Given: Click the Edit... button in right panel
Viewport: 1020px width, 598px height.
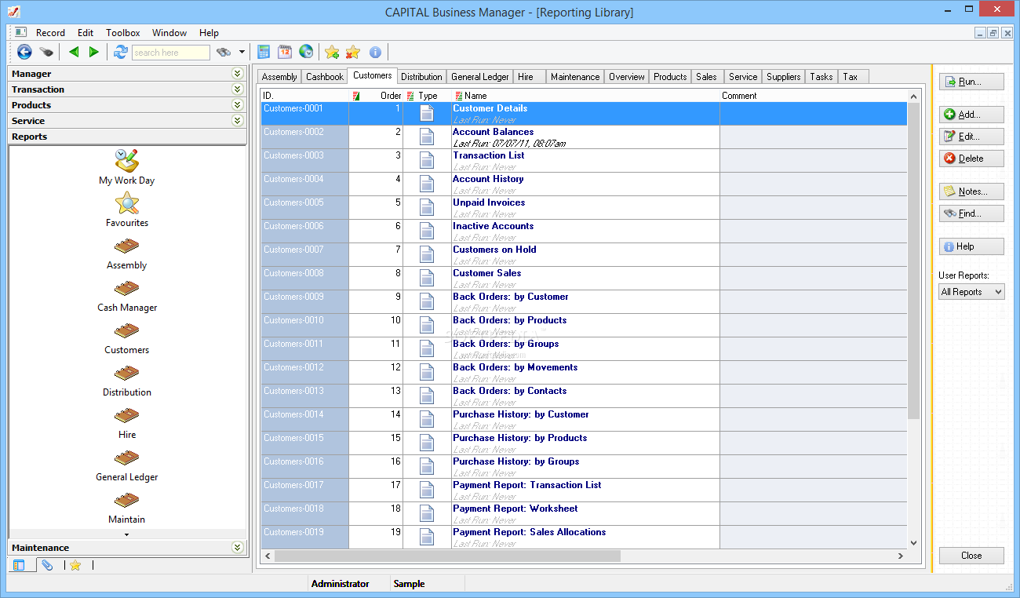Looking at the screenshot, I should click(x=971, y=137).
